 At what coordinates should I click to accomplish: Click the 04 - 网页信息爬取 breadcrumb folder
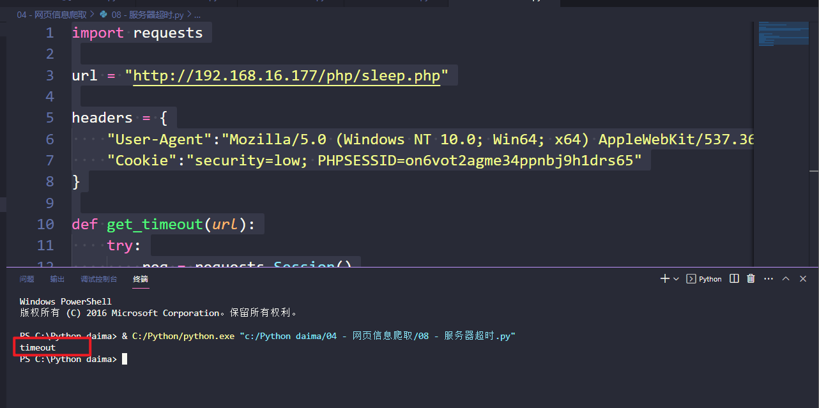[x=52, y=14]
